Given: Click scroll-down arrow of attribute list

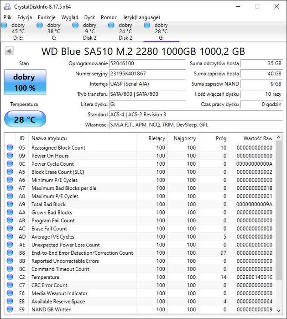Looking at the screenshot, I should (x=279, y=310).
